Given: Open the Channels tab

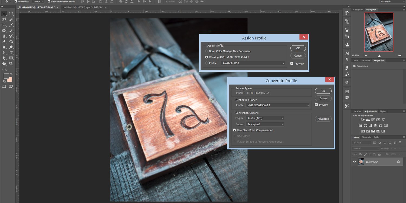Looking at the screenshot, I should (x=366, y=137).
